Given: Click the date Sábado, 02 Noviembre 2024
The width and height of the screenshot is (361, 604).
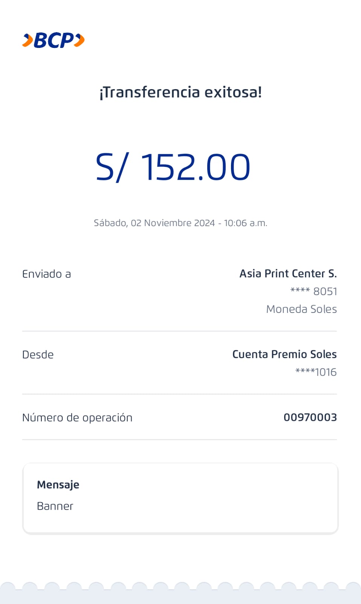Looking at the screenshot, I should (154, 223).
